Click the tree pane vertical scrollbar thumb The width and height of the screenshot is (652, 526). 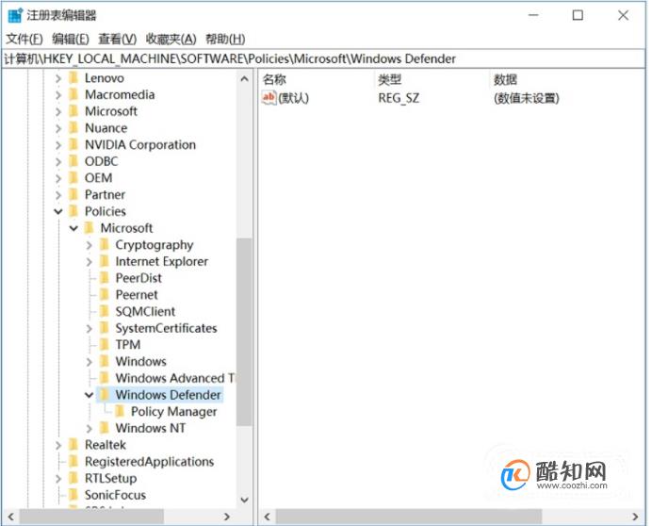click(x=244, y=332)
